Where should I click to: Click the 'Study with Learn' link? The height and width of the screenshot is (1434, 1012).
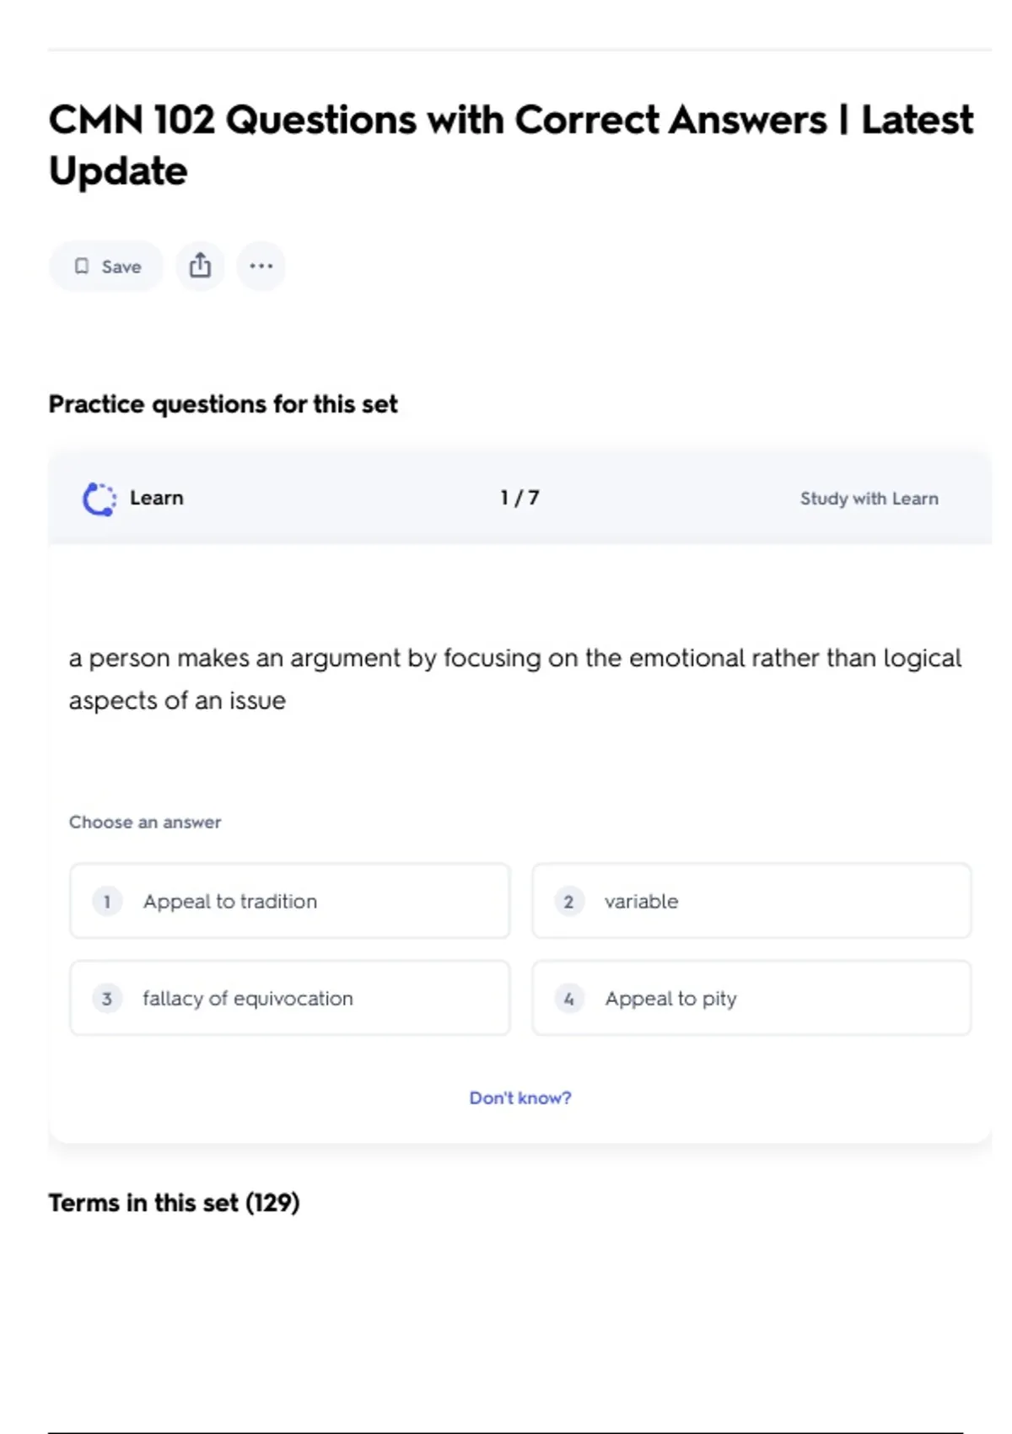point(869,499)
